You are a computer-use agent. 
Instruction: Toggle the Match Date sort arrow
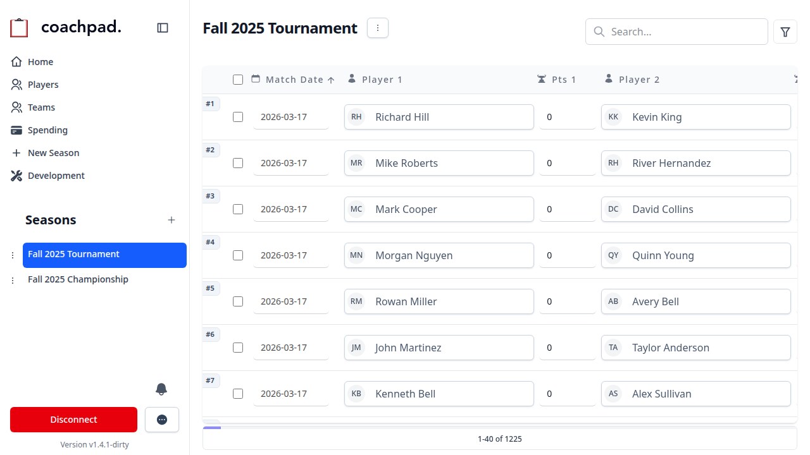[x=331, y=80]
